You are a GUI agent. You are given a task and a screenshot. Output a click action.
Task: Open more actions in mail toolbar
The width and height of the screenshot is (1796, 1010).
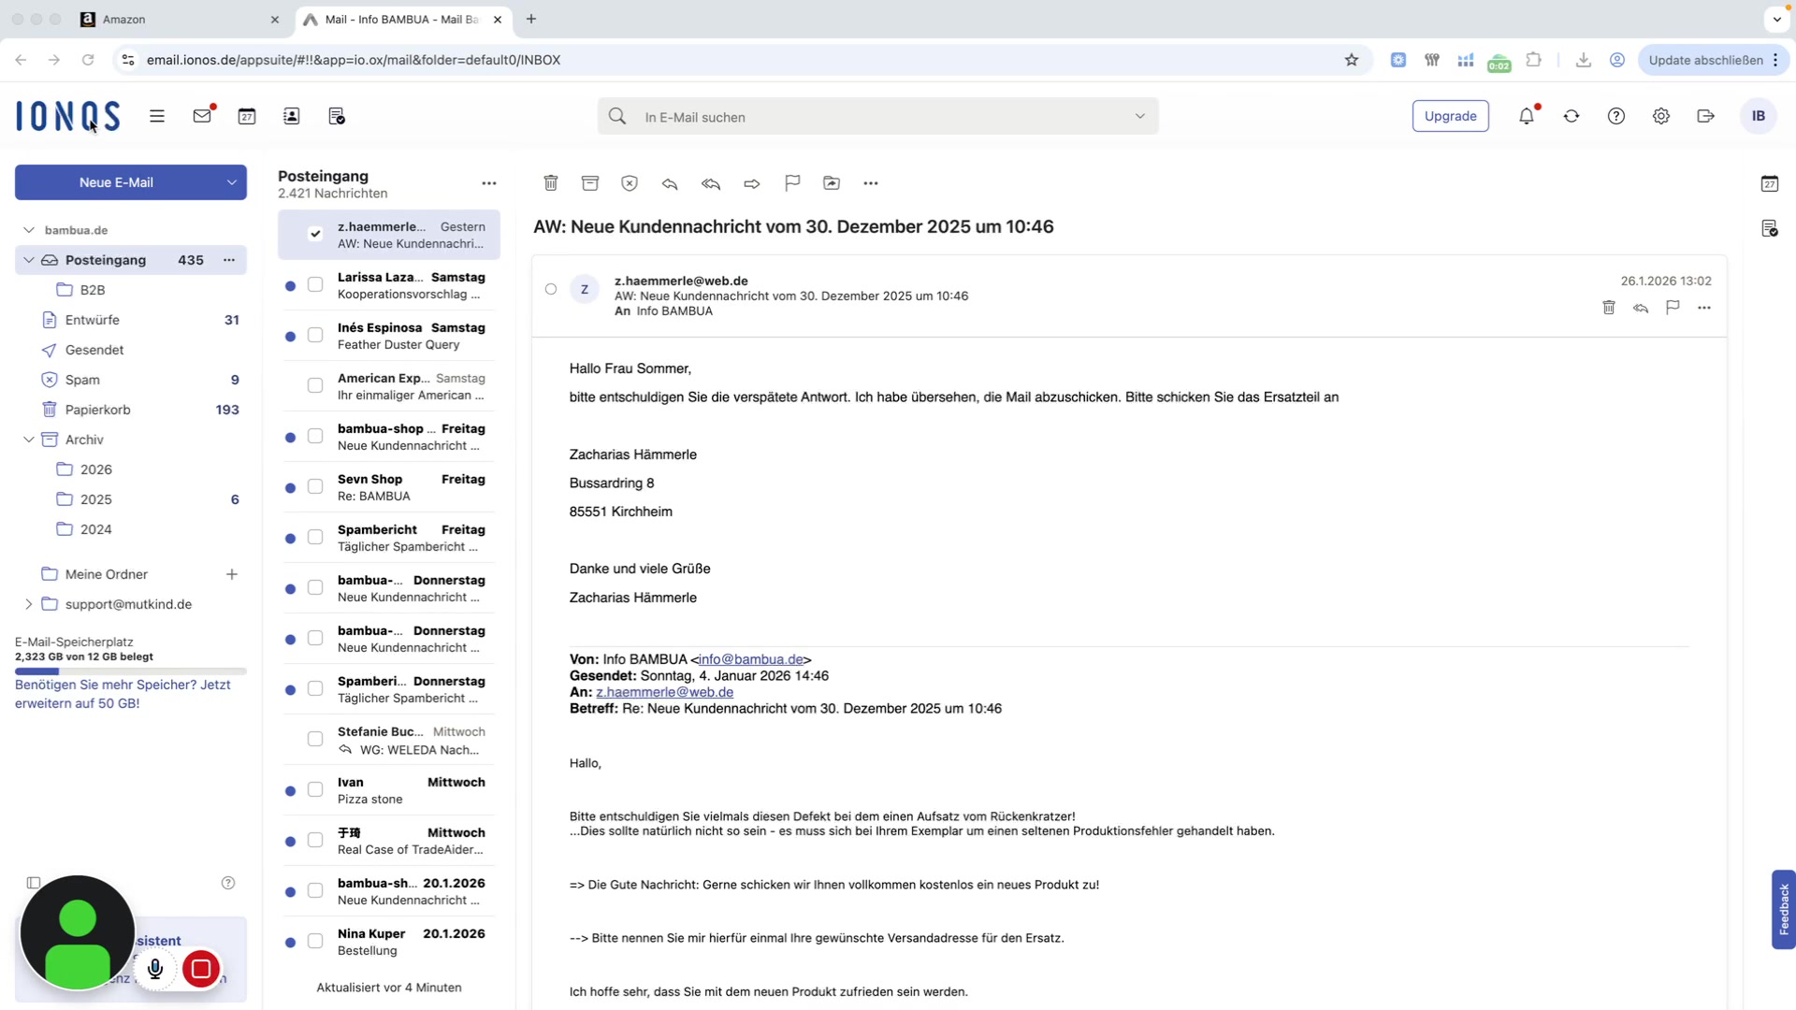click(x=871, y=183)
